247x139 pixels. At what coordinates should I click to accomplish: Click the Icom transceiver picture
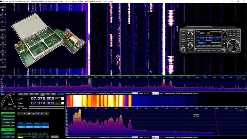(210, 40)
